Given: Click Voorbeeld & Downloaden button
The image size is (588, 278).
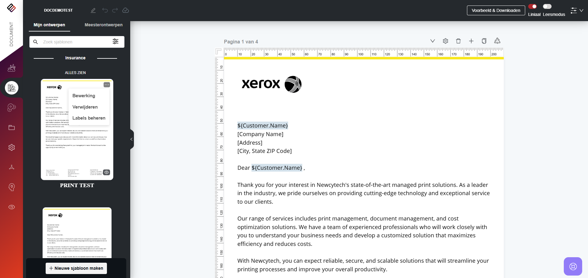Looking at the screenshot, I should click(x=496, y=10).
